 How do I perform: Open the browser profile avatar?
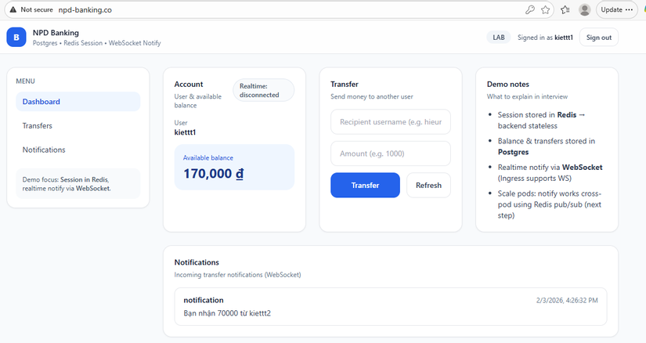[584, 10]
